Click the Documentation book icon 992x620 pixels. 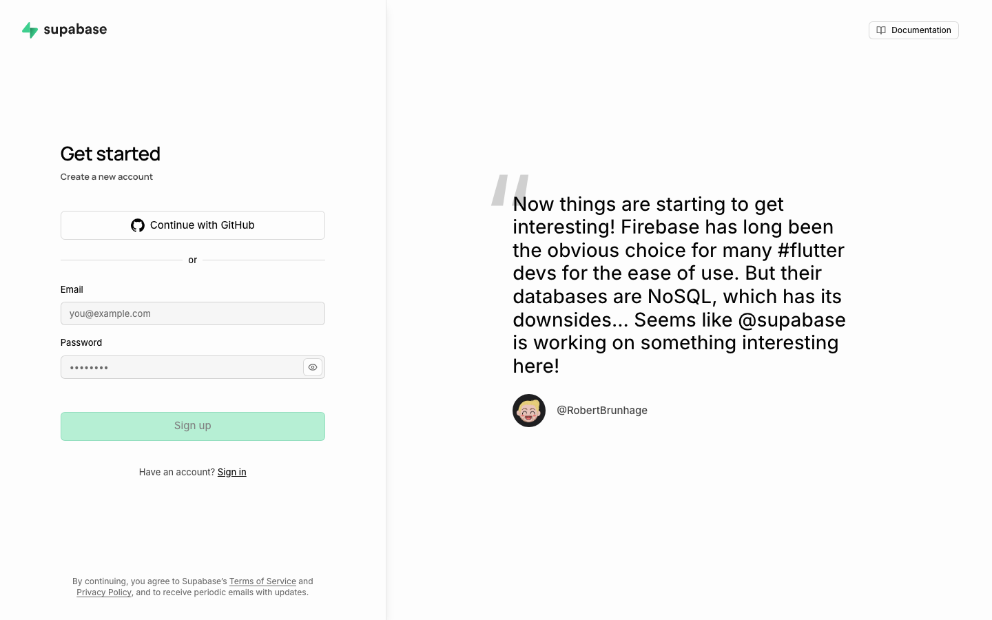[x=881, y=30]
